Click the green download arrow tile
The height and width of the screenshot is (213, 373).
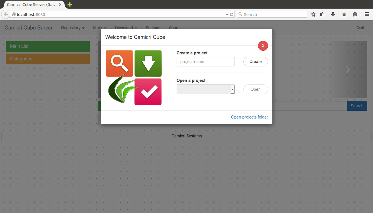(148, 63)
